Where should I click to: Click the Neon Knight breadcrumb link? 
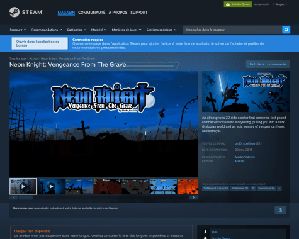tap(68, 58)
